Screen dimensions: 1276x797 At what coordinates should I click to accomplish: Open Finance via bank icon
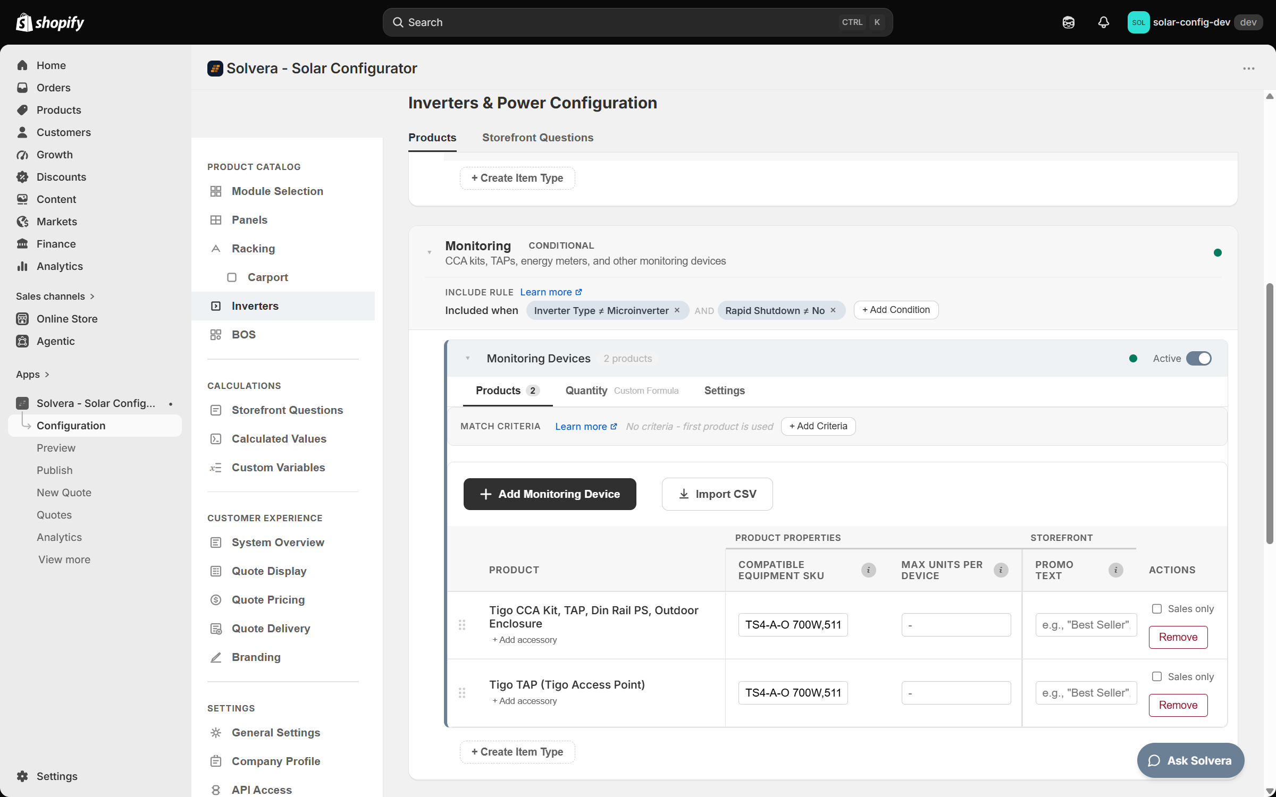coord(22,244)
